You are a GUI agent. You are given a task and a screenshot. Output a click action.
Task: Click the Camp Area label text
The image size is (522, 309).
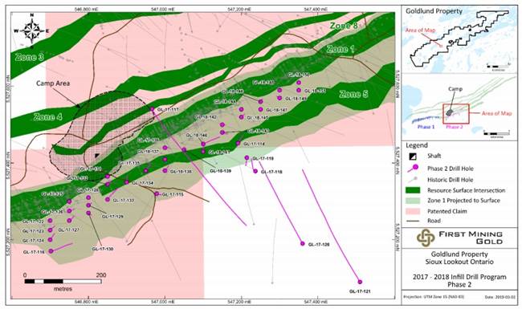tap(53, 83)
